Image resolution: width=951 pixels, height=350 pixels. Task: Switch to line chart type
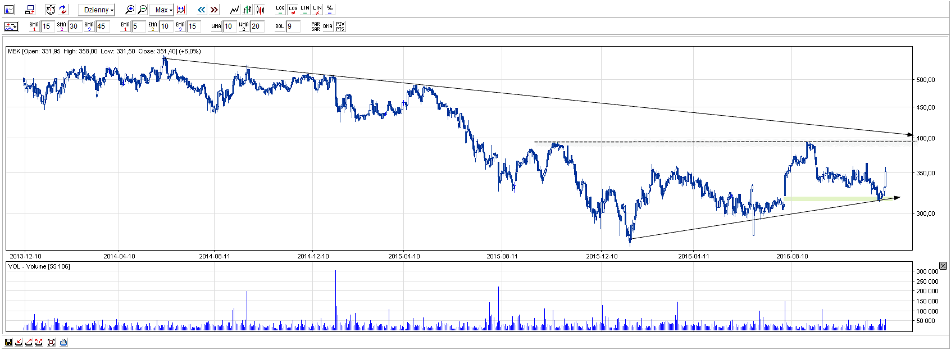point(235,10)
